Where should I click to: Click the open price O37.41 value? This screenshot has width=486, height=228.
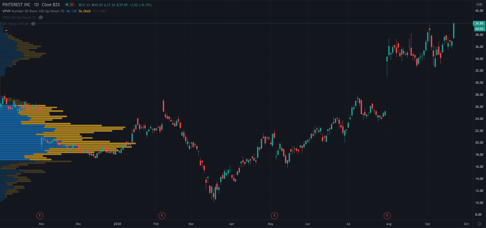coord(85,5)
